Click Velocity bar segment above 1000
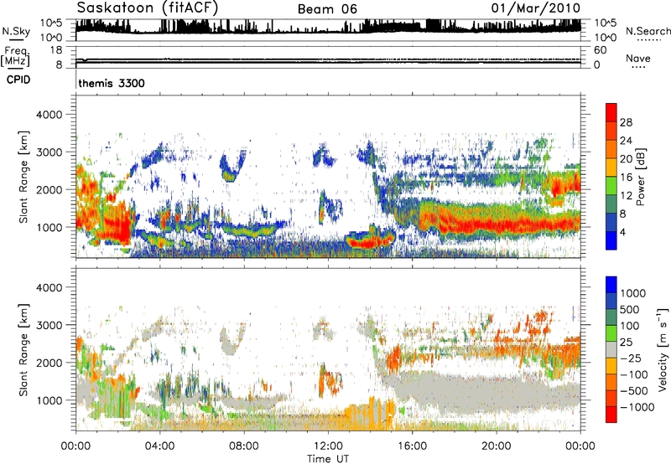 pos(611,285)
